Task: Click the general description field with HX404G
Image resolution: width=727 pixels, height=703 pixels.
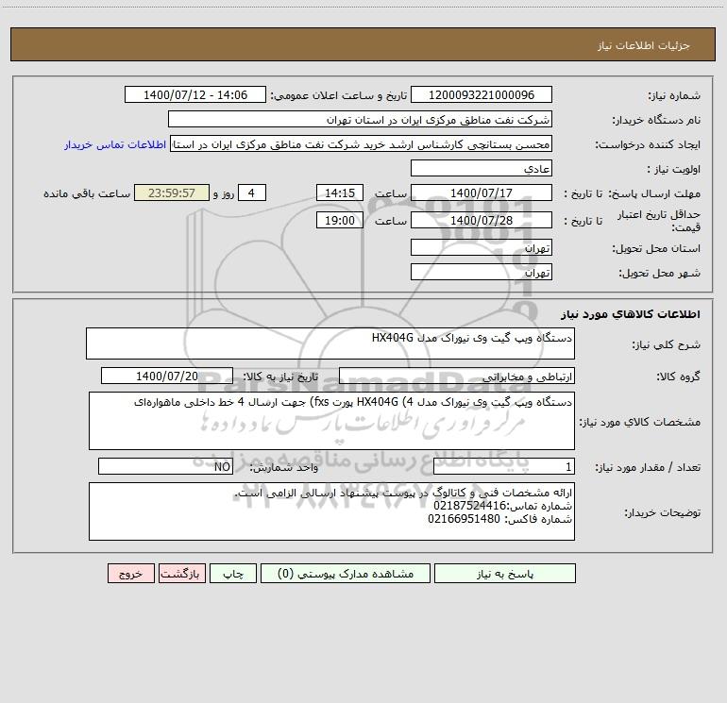Action: point(330,343)
